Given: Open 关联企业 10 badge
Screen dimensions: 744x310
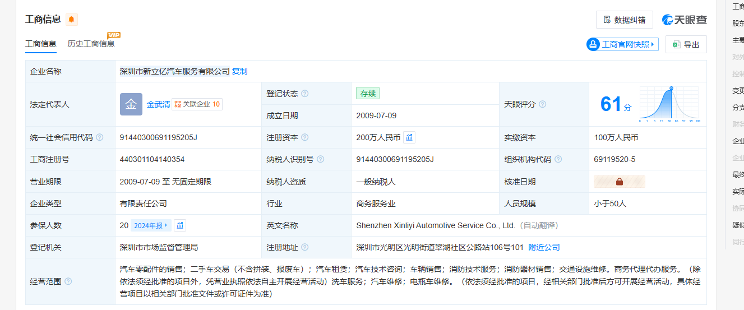Looking at the screenshot, I should (197, 104).
